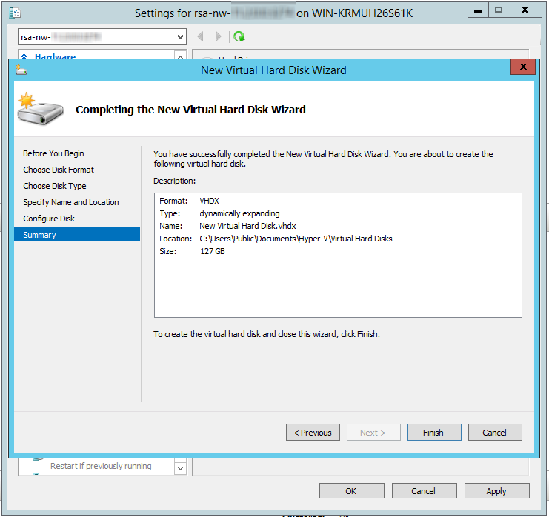Image resolution: width=549 pixels, height=517 pixels.
Task: Open the Specify Name and Location step
Action: [71, 202]
